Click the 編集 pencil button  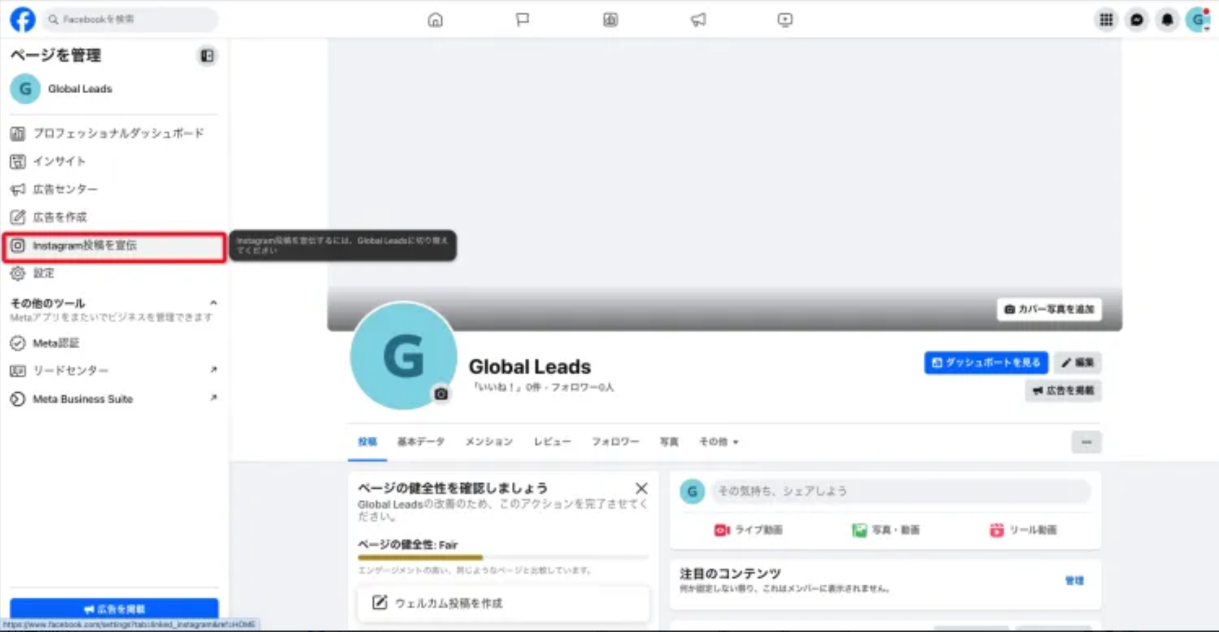click(1077, 362)
